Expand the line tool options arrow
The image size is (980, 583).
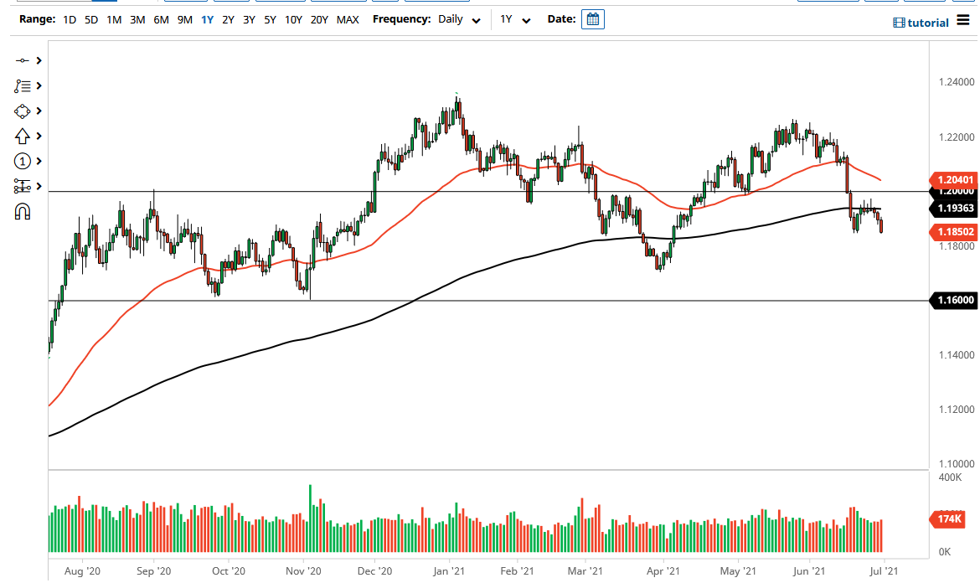pos(39,60)
